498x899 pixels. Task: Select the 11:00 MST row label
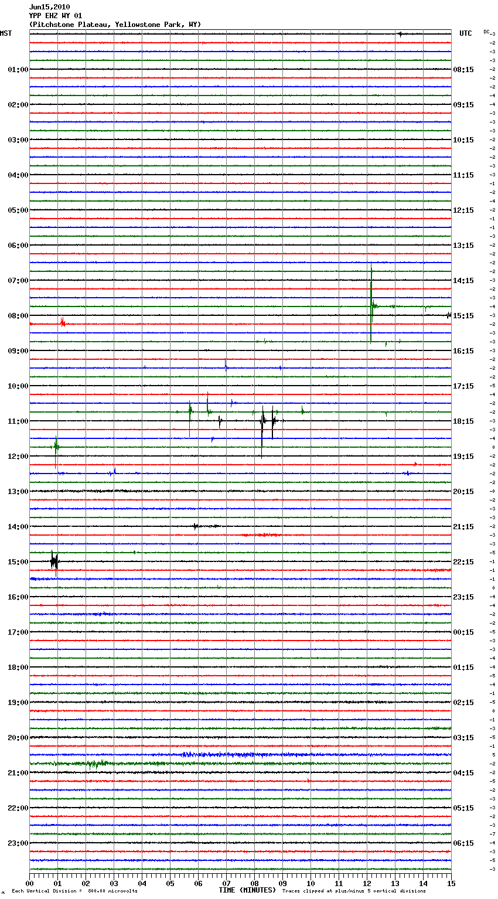point(18,421)
